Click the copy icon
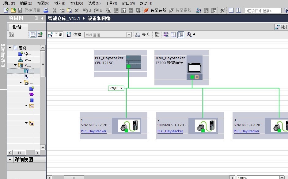This screenshot has width=288, height=179. [62, 10]
